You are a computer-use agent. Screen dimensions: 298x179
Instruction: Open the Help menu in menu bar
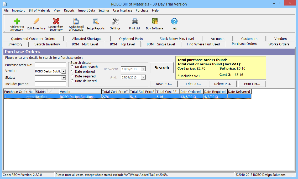[x=155, y=10]
